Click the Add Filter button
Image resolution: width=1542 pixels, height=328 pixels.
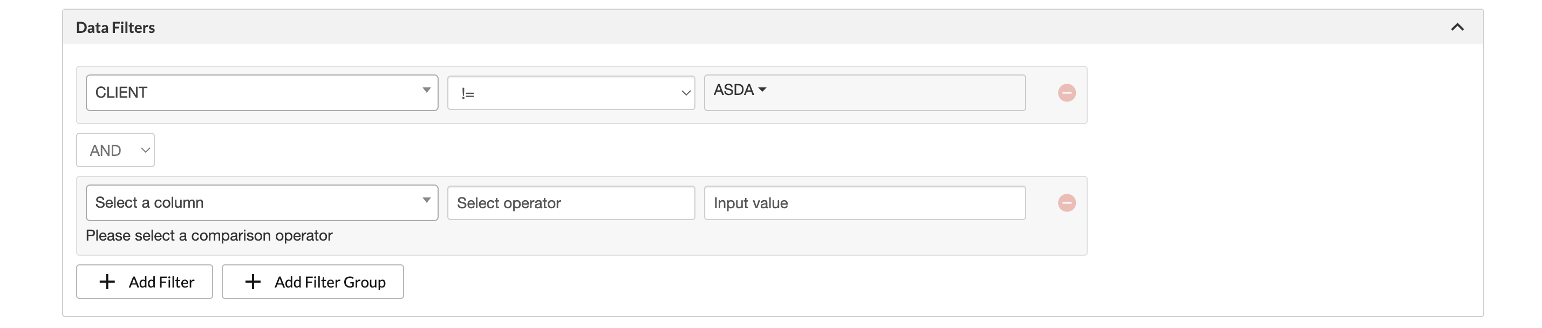pos(144,282)
